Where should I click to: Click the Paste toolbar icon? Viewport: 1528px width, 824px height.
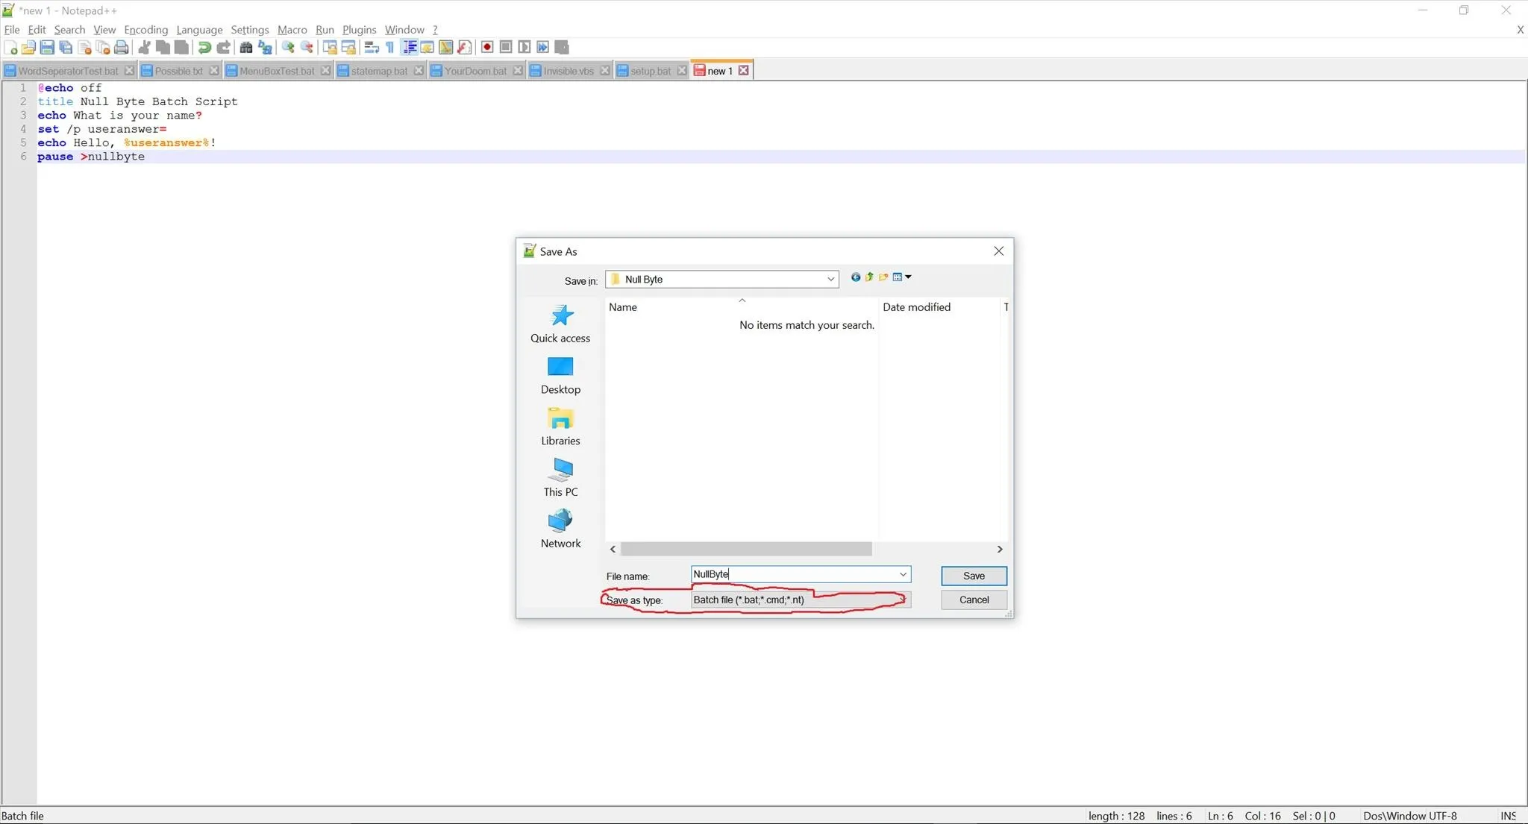(181, 48)
